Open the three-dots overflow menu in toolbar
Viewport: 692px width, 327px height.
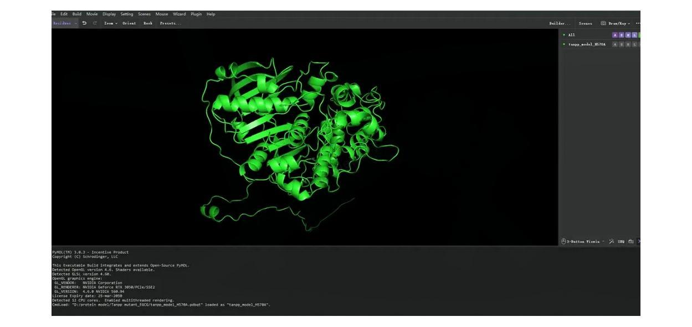click(638, 23)
